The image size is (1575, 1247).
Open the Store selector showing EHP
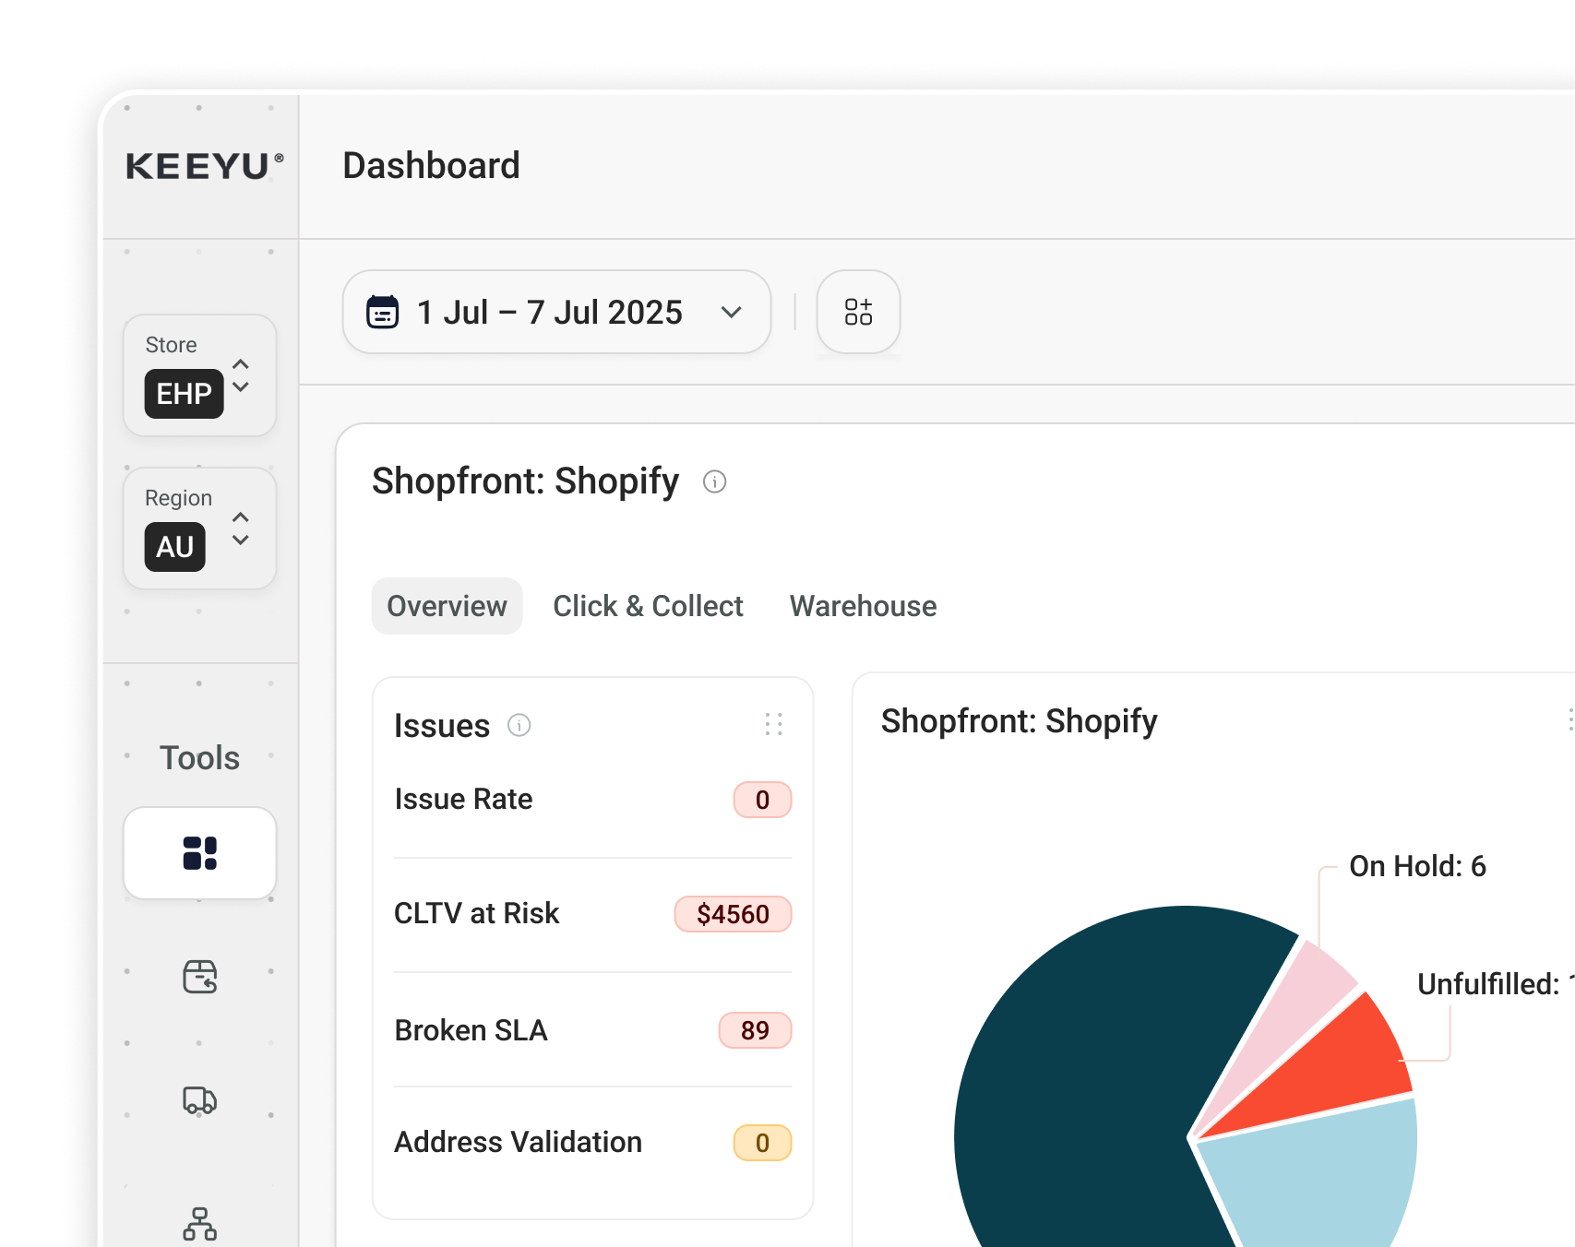coord(199,375)
